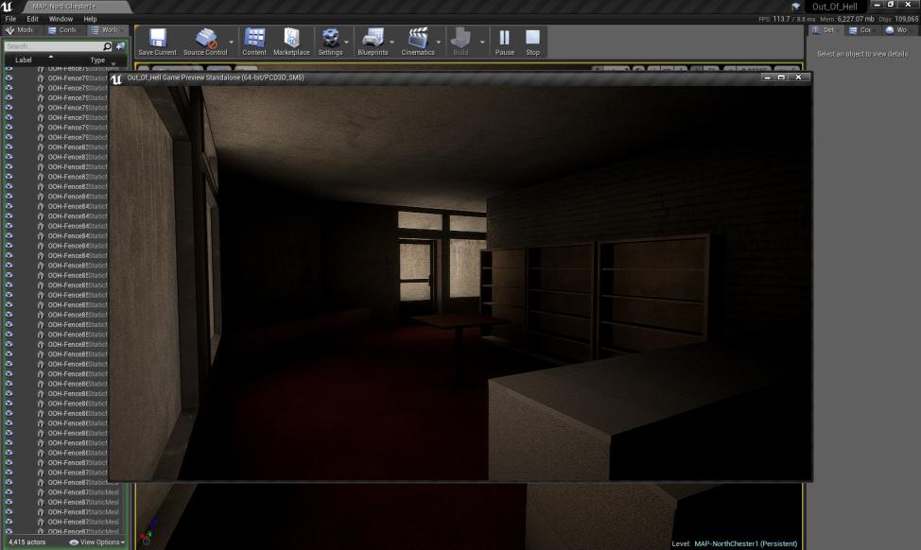Click the Blueprints toolbar icon
This screenshot has width=921, height=550.
point(373,41)
